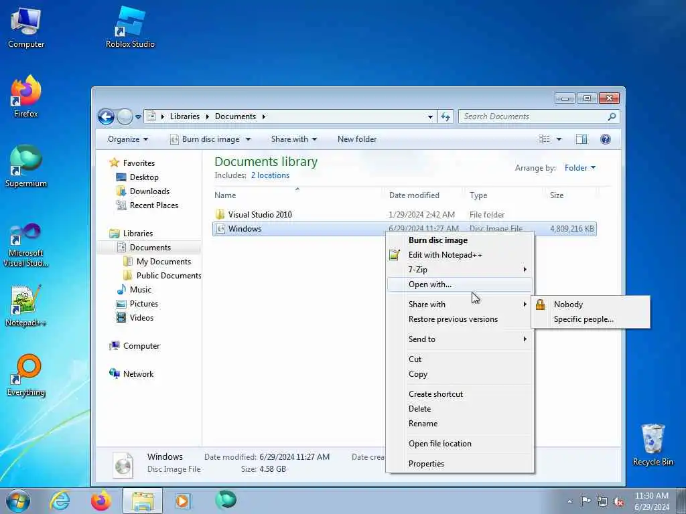Open Microsoft Visual Studio desktop shortcut

(x=26, y=246)
